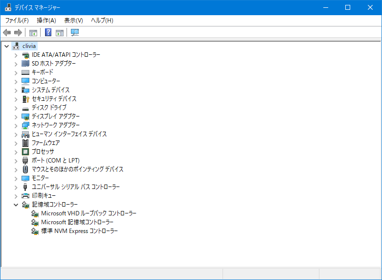Click the セキュリティ デバイス key icon
Screen dimensions: 382x280
tap(25, 99)
